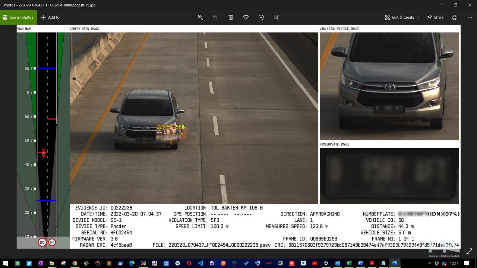
Task: Open the Crop tool
Action: click(x=276, y=17)
